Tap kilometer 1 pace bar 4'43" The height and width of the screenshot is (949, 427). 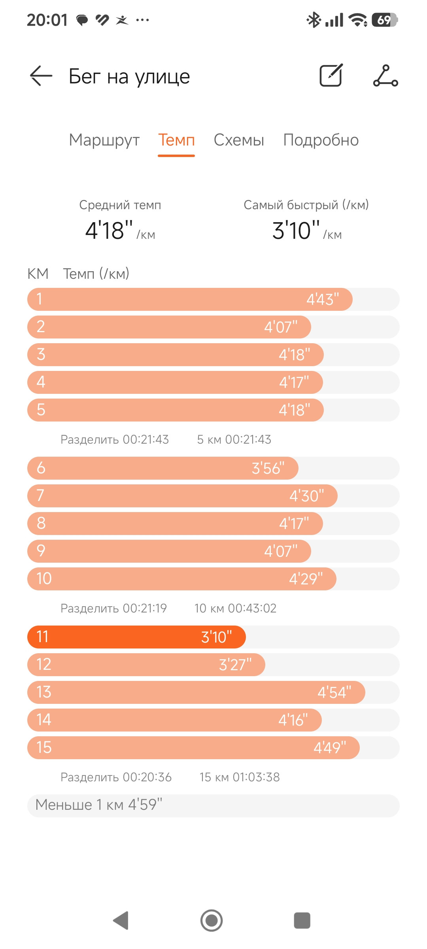(x=190, y=299)
